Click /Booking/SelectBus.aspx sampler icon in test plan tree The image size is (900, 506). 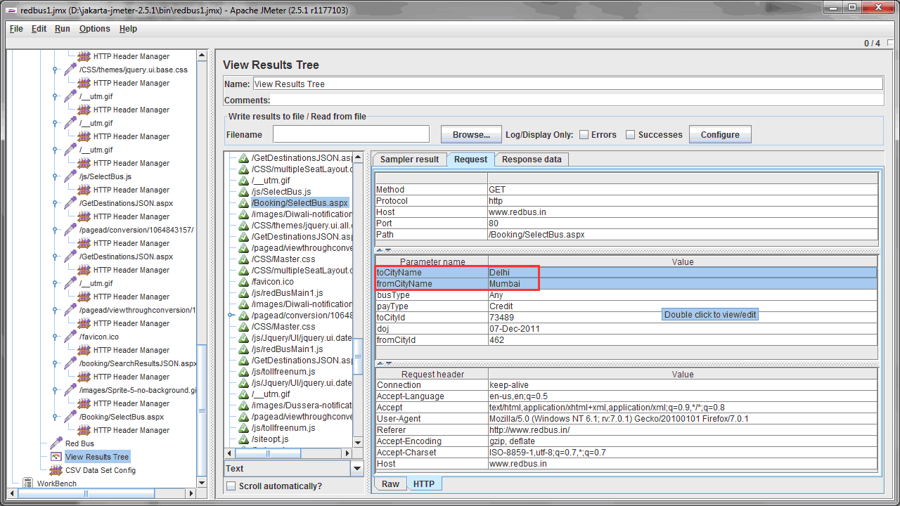[x=70, y=417]
